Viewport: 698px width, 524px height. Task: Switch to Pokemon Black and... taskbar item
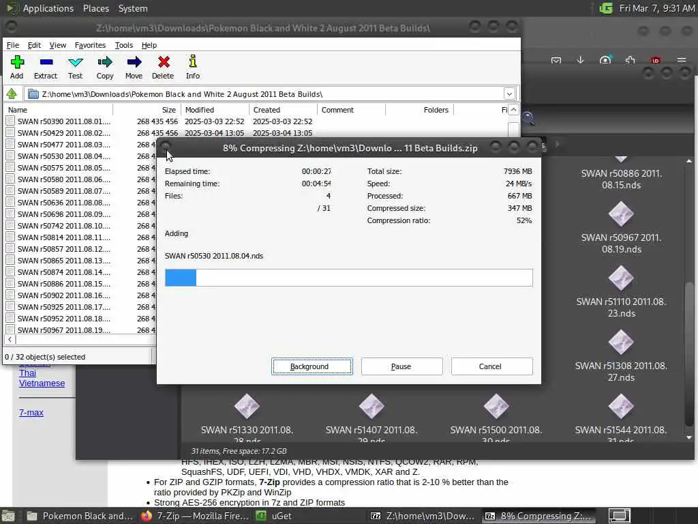(80, 516)
